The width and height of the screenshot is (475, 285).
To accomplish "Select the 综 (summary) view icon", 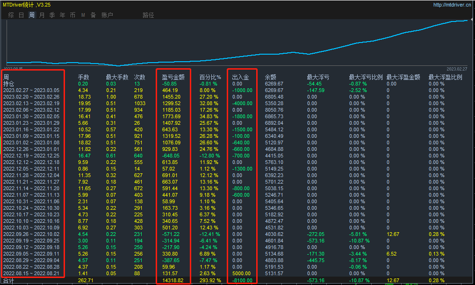I will tap(10, 14).
